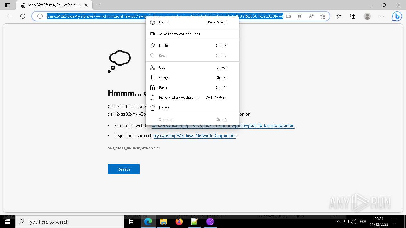Click the blue Refresh button
Screen dimensions: 406x228
(x=124, y=169)
